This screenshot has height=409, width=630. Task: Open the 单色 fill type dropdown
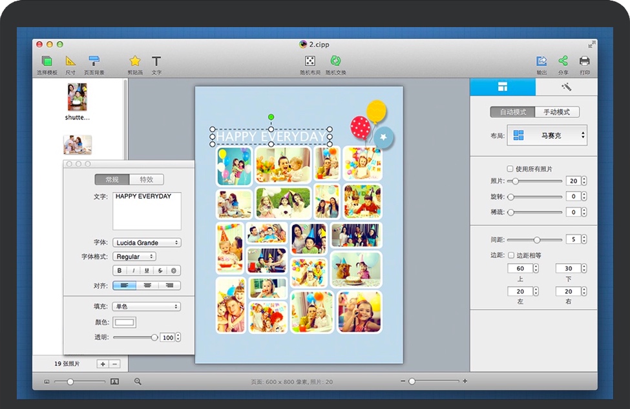pyautogui.click(x=147, y=306)
